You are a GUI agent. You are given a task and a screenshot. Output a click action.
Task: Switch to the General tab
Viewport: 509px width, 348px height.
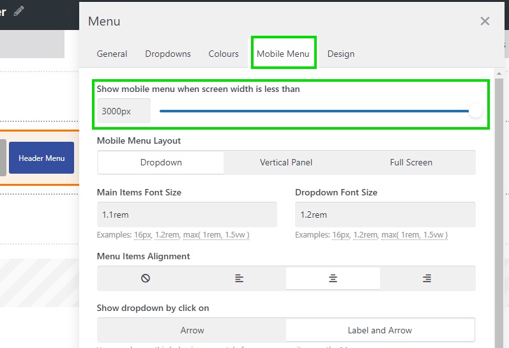click(112, 54)
